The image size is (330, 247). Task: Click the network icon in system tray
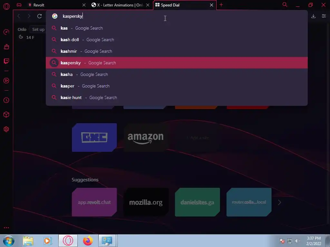tap(290, 241)
